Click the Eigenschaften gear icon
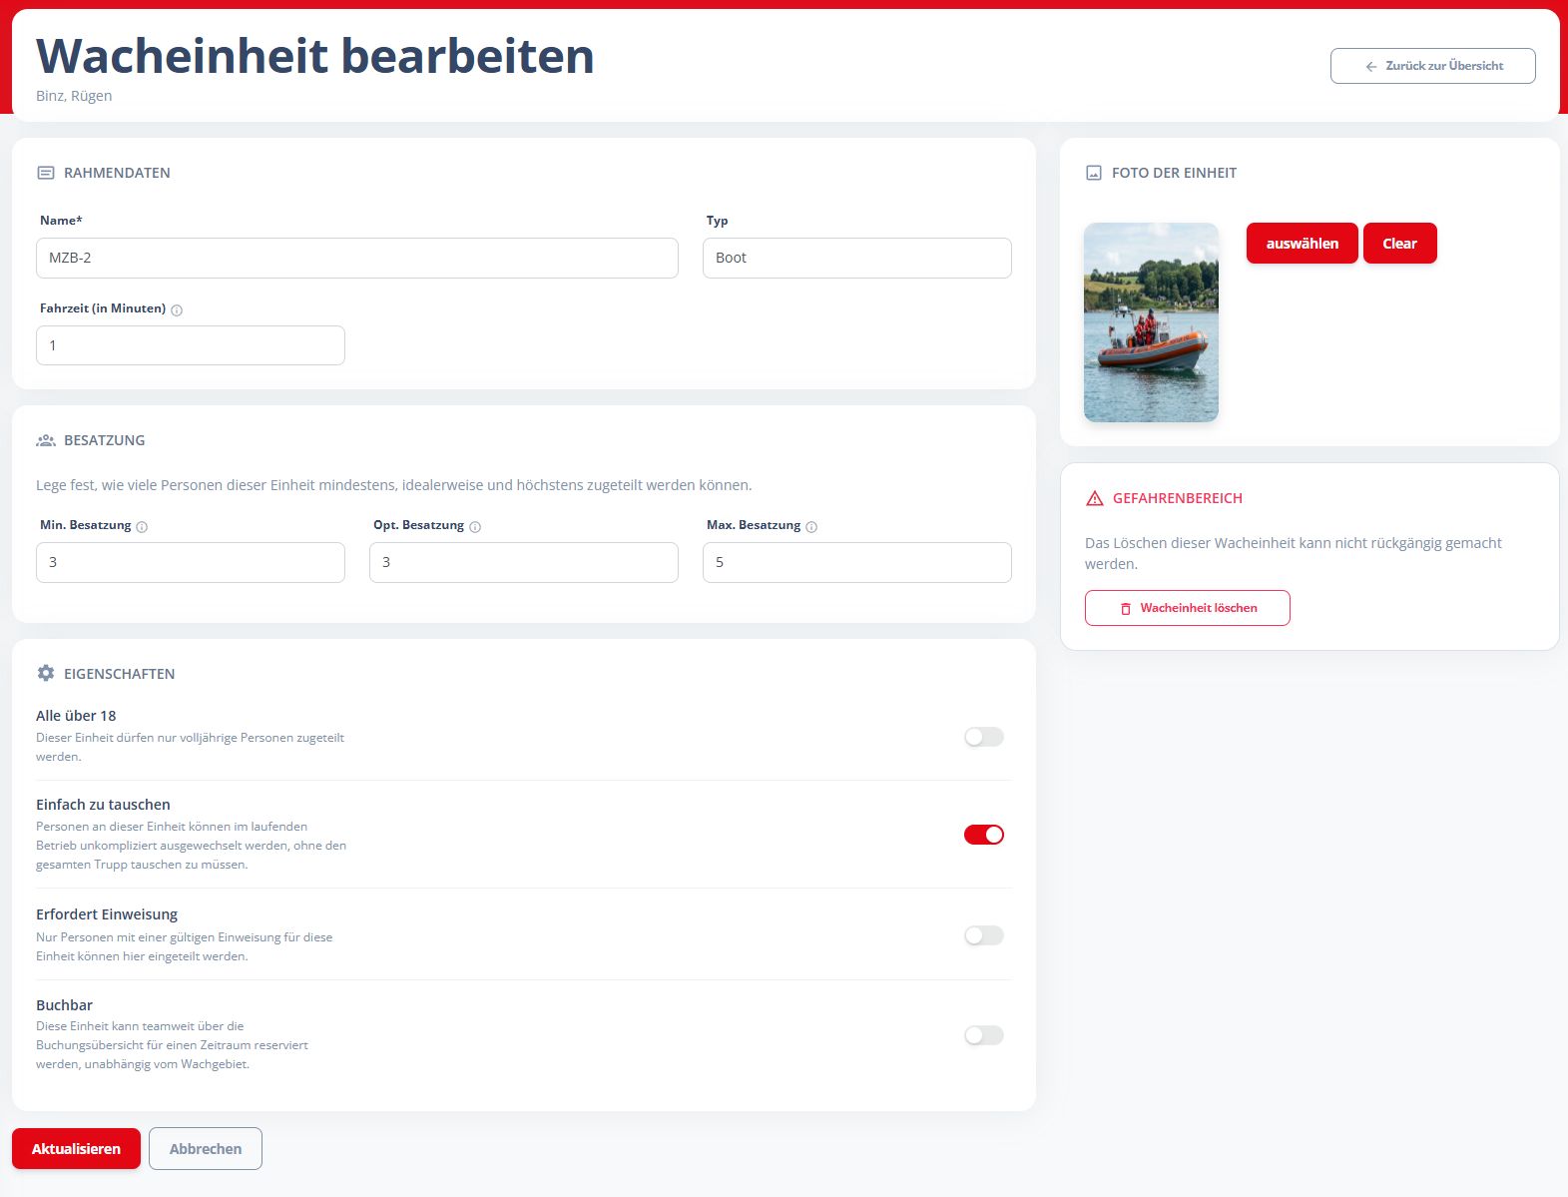The image size is (1568, 1197). [46, 673]
